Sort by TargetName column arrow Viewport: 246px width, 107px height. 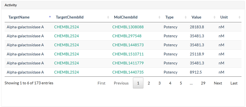50,16
